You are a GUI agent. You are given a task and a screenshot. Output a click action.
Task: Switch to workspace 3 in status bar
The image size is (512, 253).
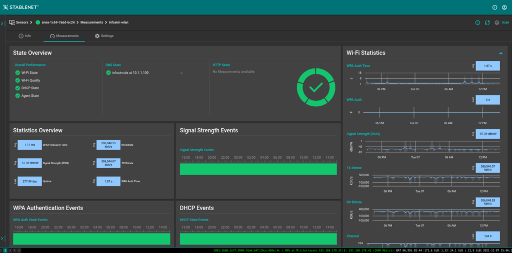click(x=10, y=251)
